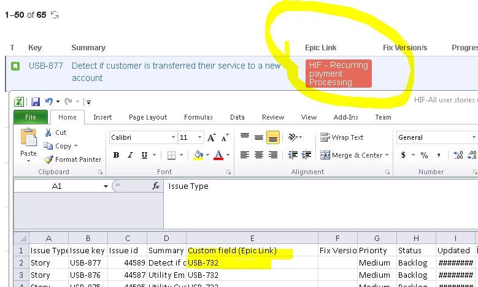Apply red font color
The image size is (478, 287).
click(x=218, y=155)
